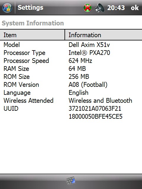
Task: Select the ROM Size row
Action: click(71, 76)
